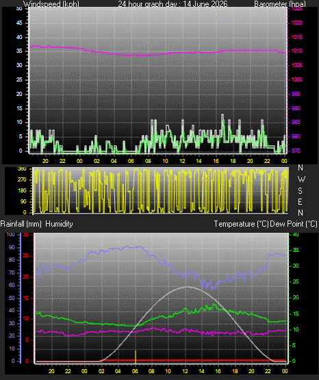Click the 990 barometer axis value
The height and width of the screenshot is (380, 319).
[296, 108]
